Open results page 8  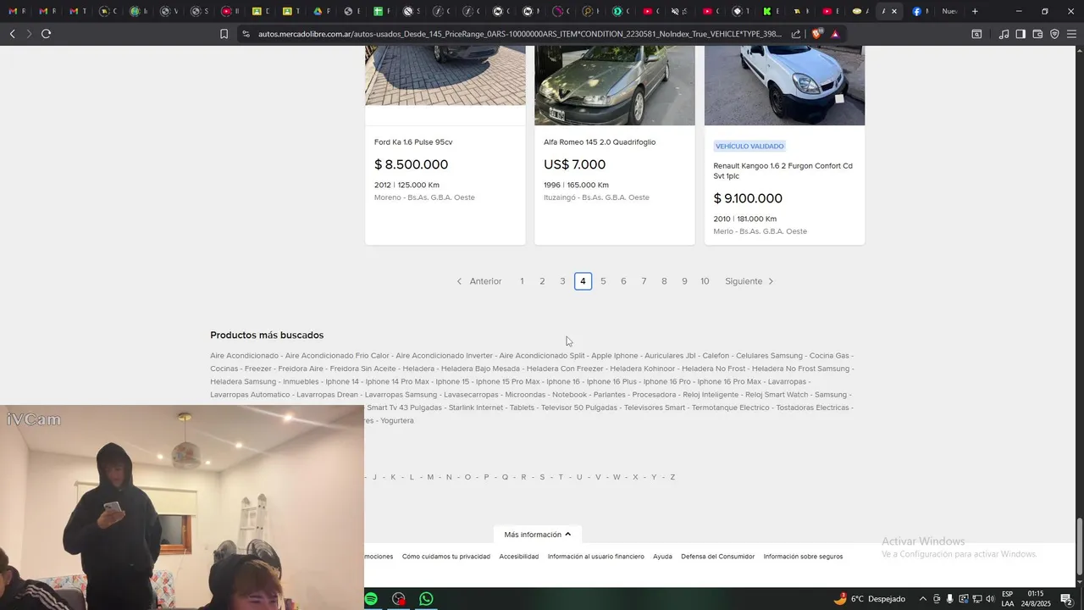664,281
